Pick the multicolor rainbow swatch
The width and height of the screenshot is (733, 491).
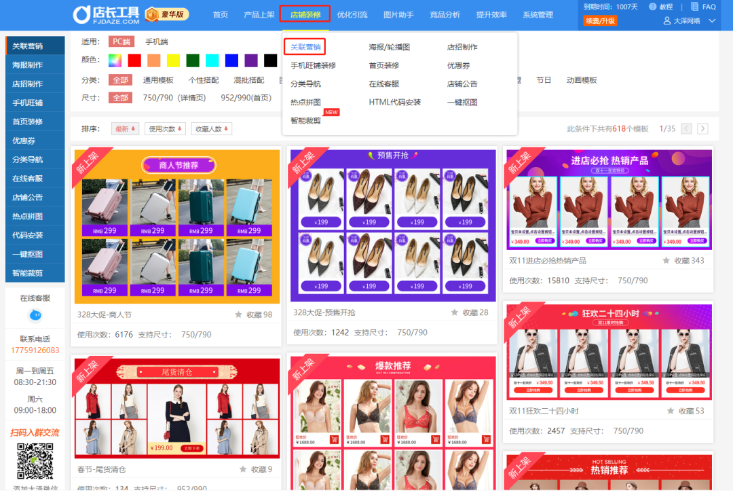(x=115, y=60)
